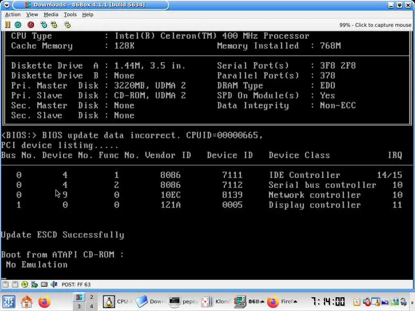This screenshot has width=415, height=311.
Task: Switch to the Downloads folder taskbar entry
Action: pyautogui.click(x=151, y=301)
